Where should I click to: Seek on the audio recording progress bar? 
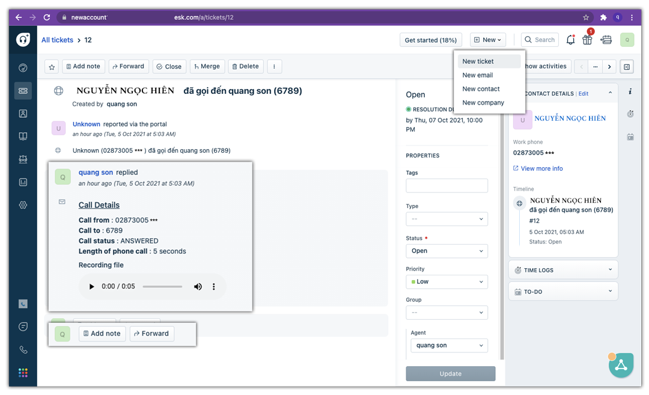pyautogui.click(x=162, y=287)
